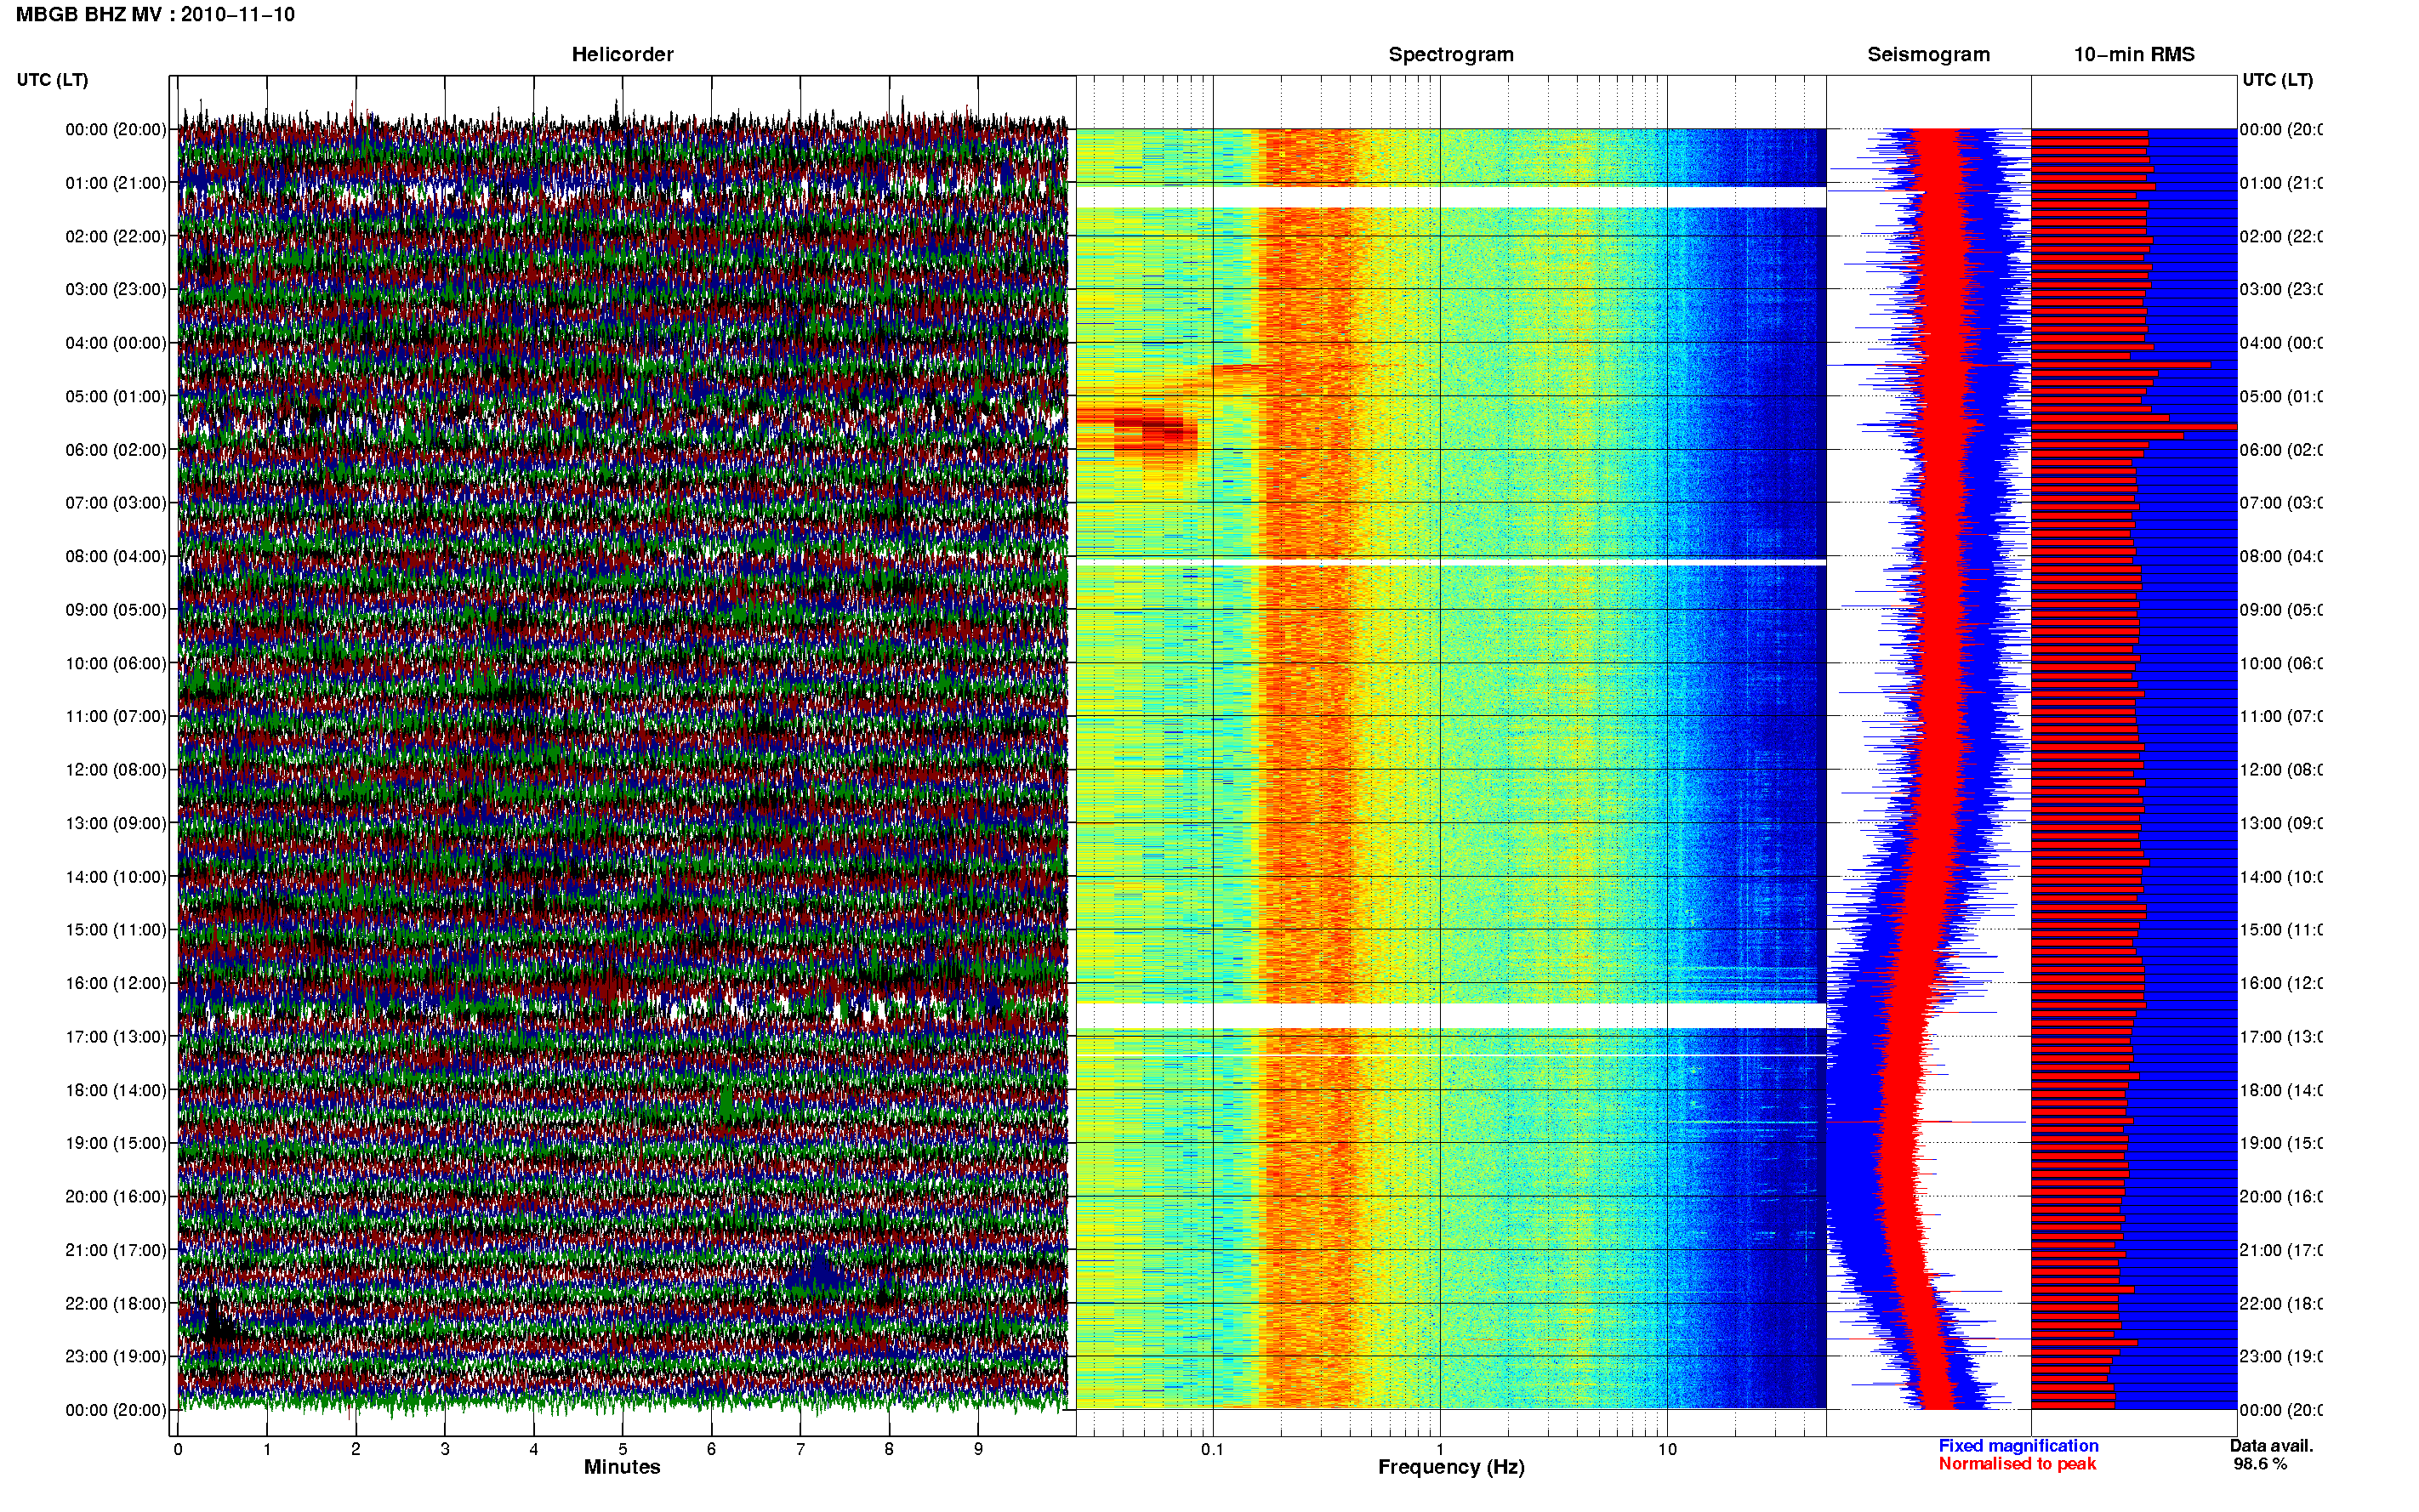The image size is (2419, 1512).
Task: Click the left-axis '06:00 (02:00)' time label
Action: 116,450
